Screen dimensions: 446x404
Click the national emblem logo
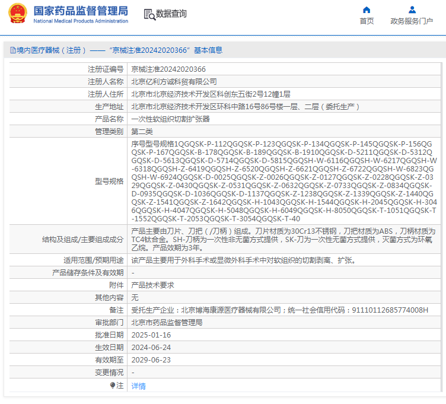tap(17, 14)
